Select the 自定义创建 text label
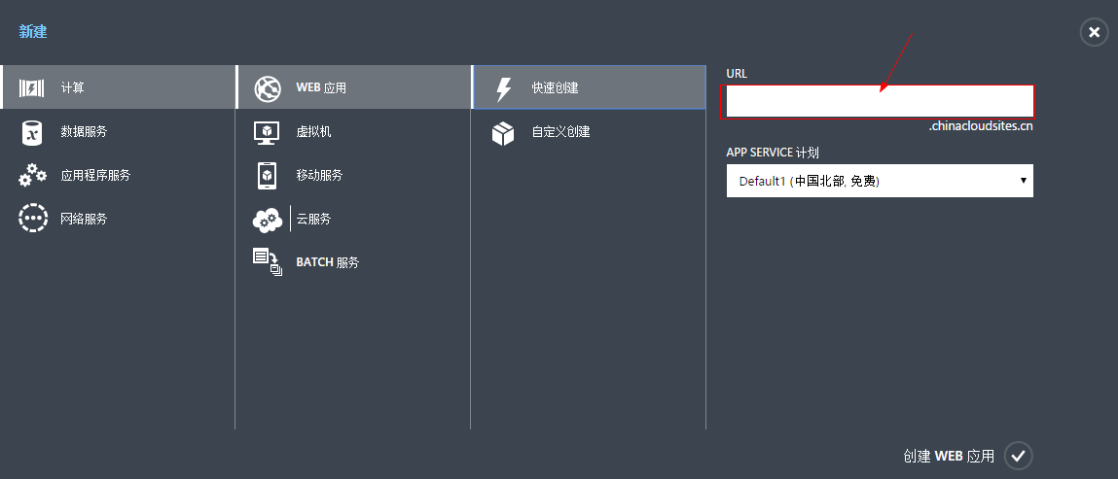Viewport: 1118px width, 479px height. (x=560, y=132)
